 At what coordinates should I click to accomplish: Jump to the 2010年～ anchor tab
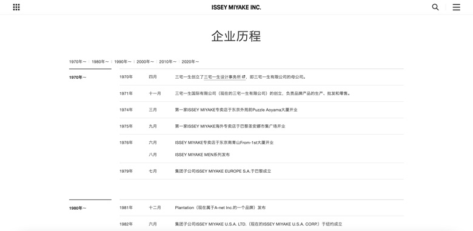tap(168, 62)
